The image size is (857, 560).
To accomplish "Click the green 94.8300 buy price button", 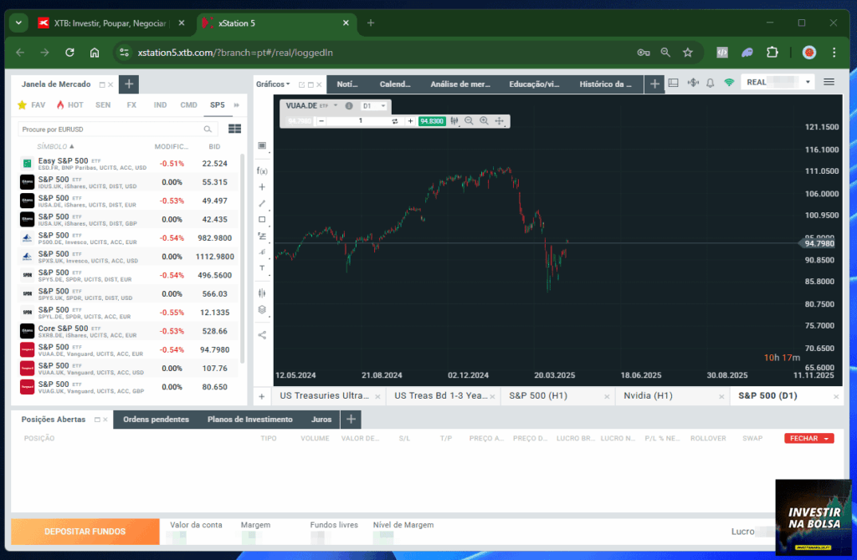I will tap(432, 121).
